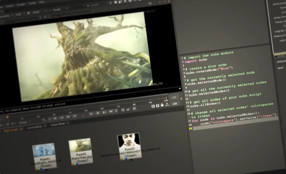The height and width of the screenshot is (174, 286).
Task: Open the Help menu
Action: (41, 2)
